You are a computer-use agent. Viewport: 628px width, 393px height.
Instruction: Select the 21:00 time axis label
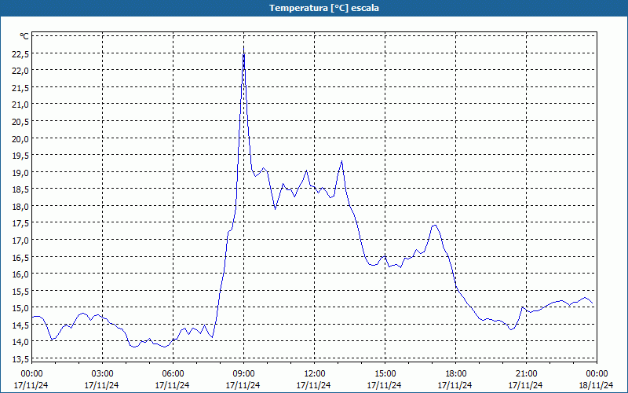[526, 374]
